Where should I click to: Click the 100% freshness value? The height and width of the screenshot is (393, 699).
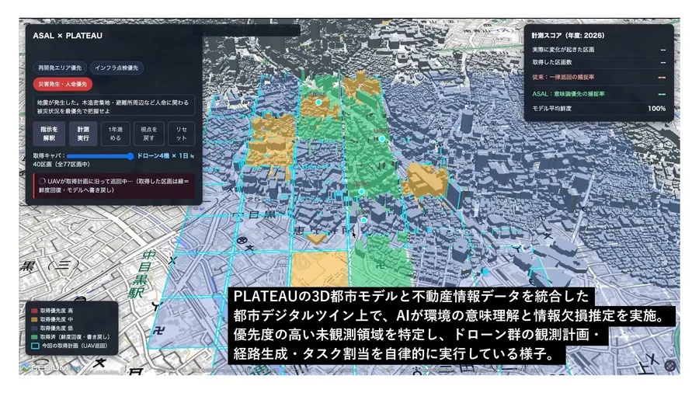pos(656,109)
